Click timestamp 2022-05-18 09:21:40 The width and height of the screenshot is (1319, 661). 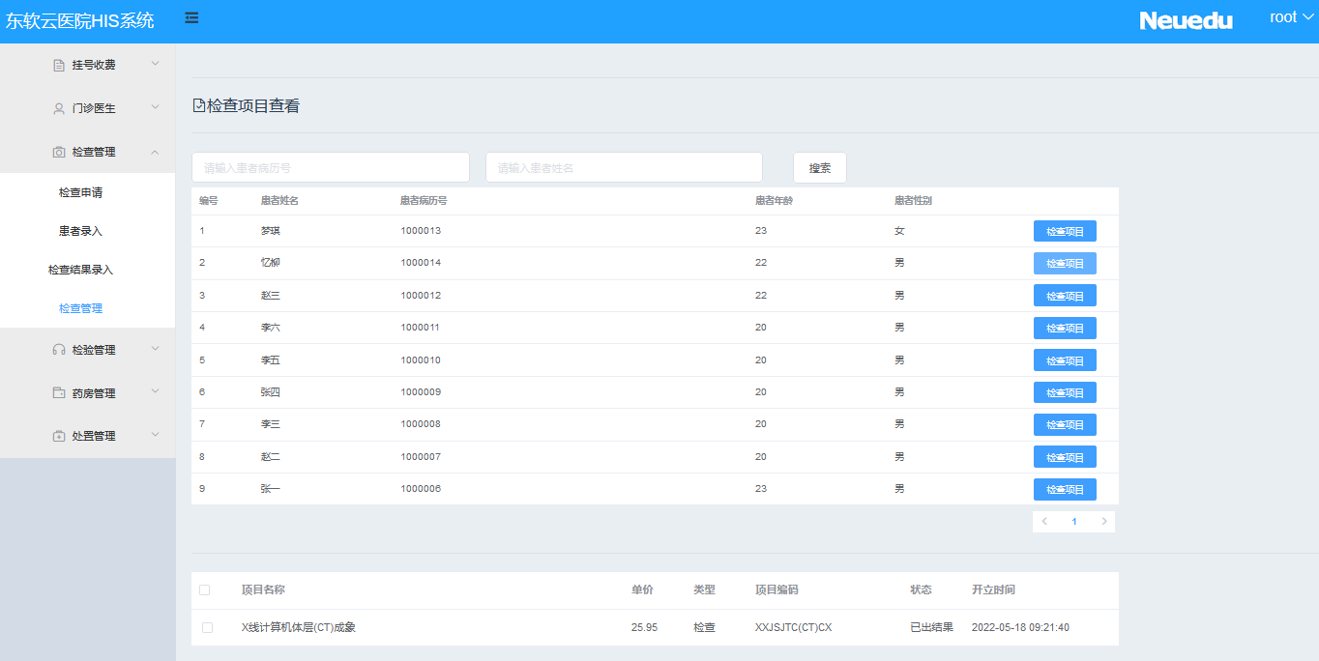coord(1020,627)
